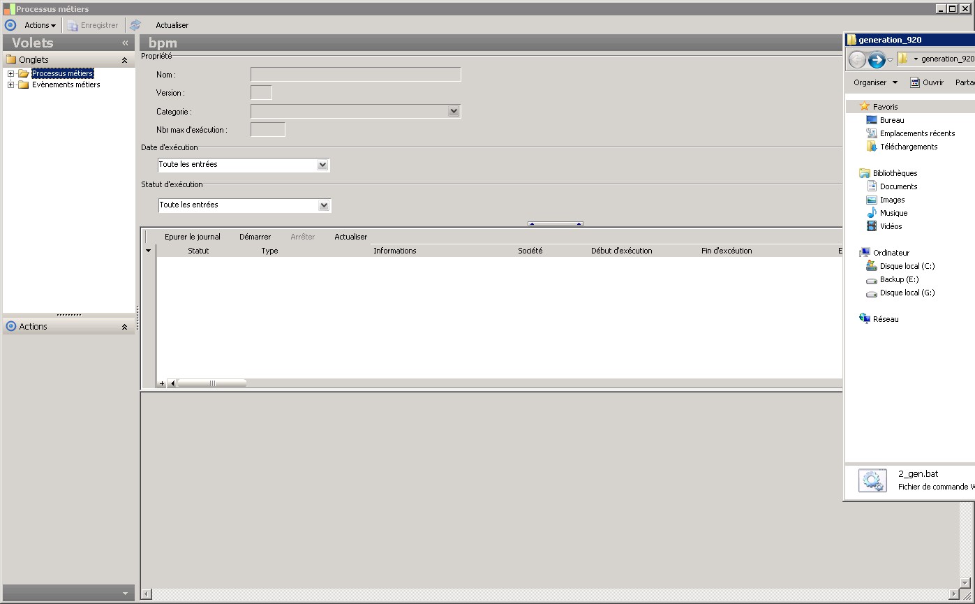The height and width of the screenshot is (604, 975).
Task: Click the Informations column header
Action: pos(394,251)
